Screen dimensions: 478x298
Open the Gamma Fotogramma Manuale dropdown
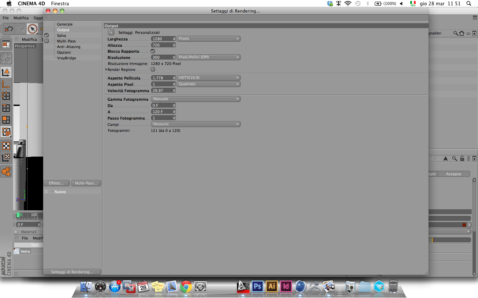pyautogui.click(x=196, y=99)
